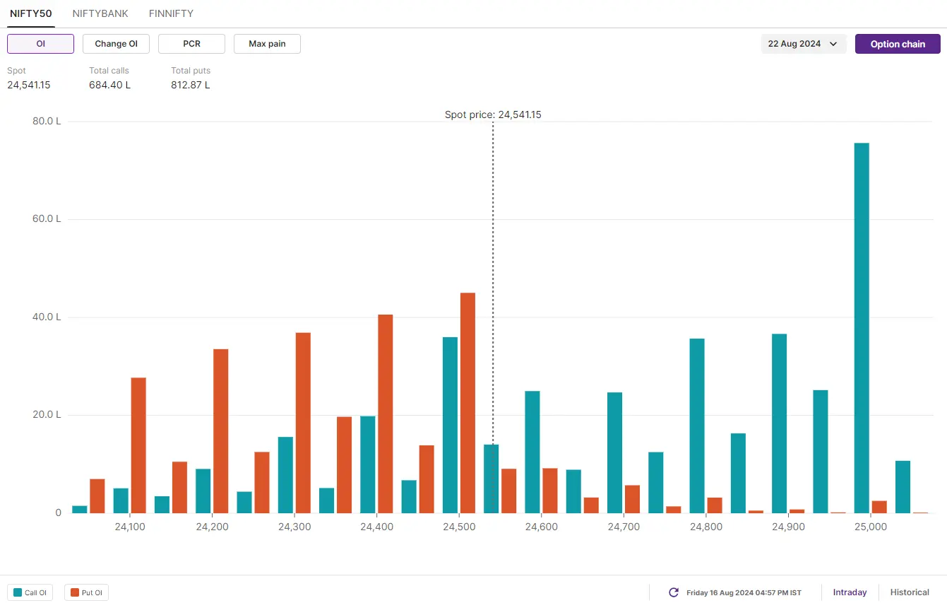Image resolution: width=947 pixels, height=603 pixels.
Task: Toggle the Call OI legend chip
Action: [x=30, y=592]
